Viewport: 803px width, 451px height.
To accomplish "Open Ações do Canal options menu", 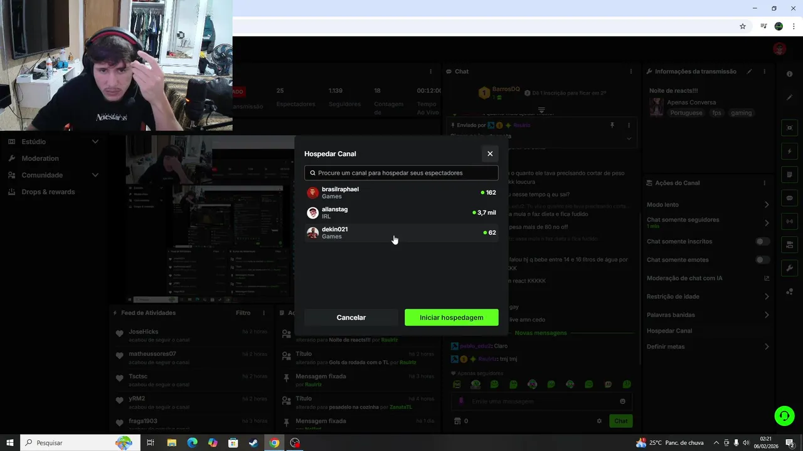I will tap(764, 183).
